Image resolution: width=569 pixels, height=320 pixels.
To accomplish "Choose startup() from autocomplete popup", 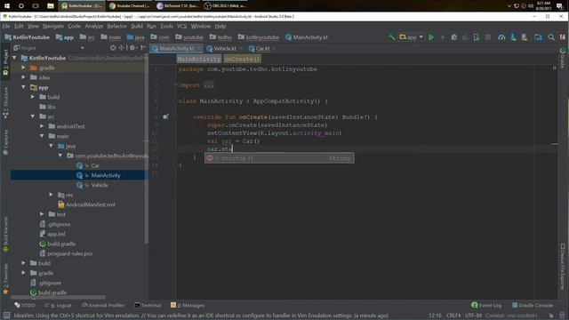I will click(x=279, y=158).
